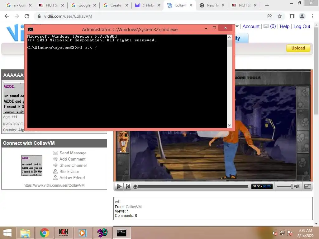Open media player taskbar icon
Image resolution: width=319 pixels, height=239 pixels.
coord(83,233)
